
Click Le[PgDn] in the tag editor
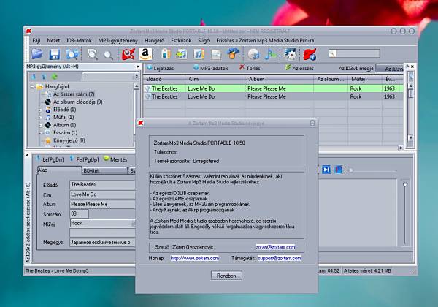coord(50,159)
